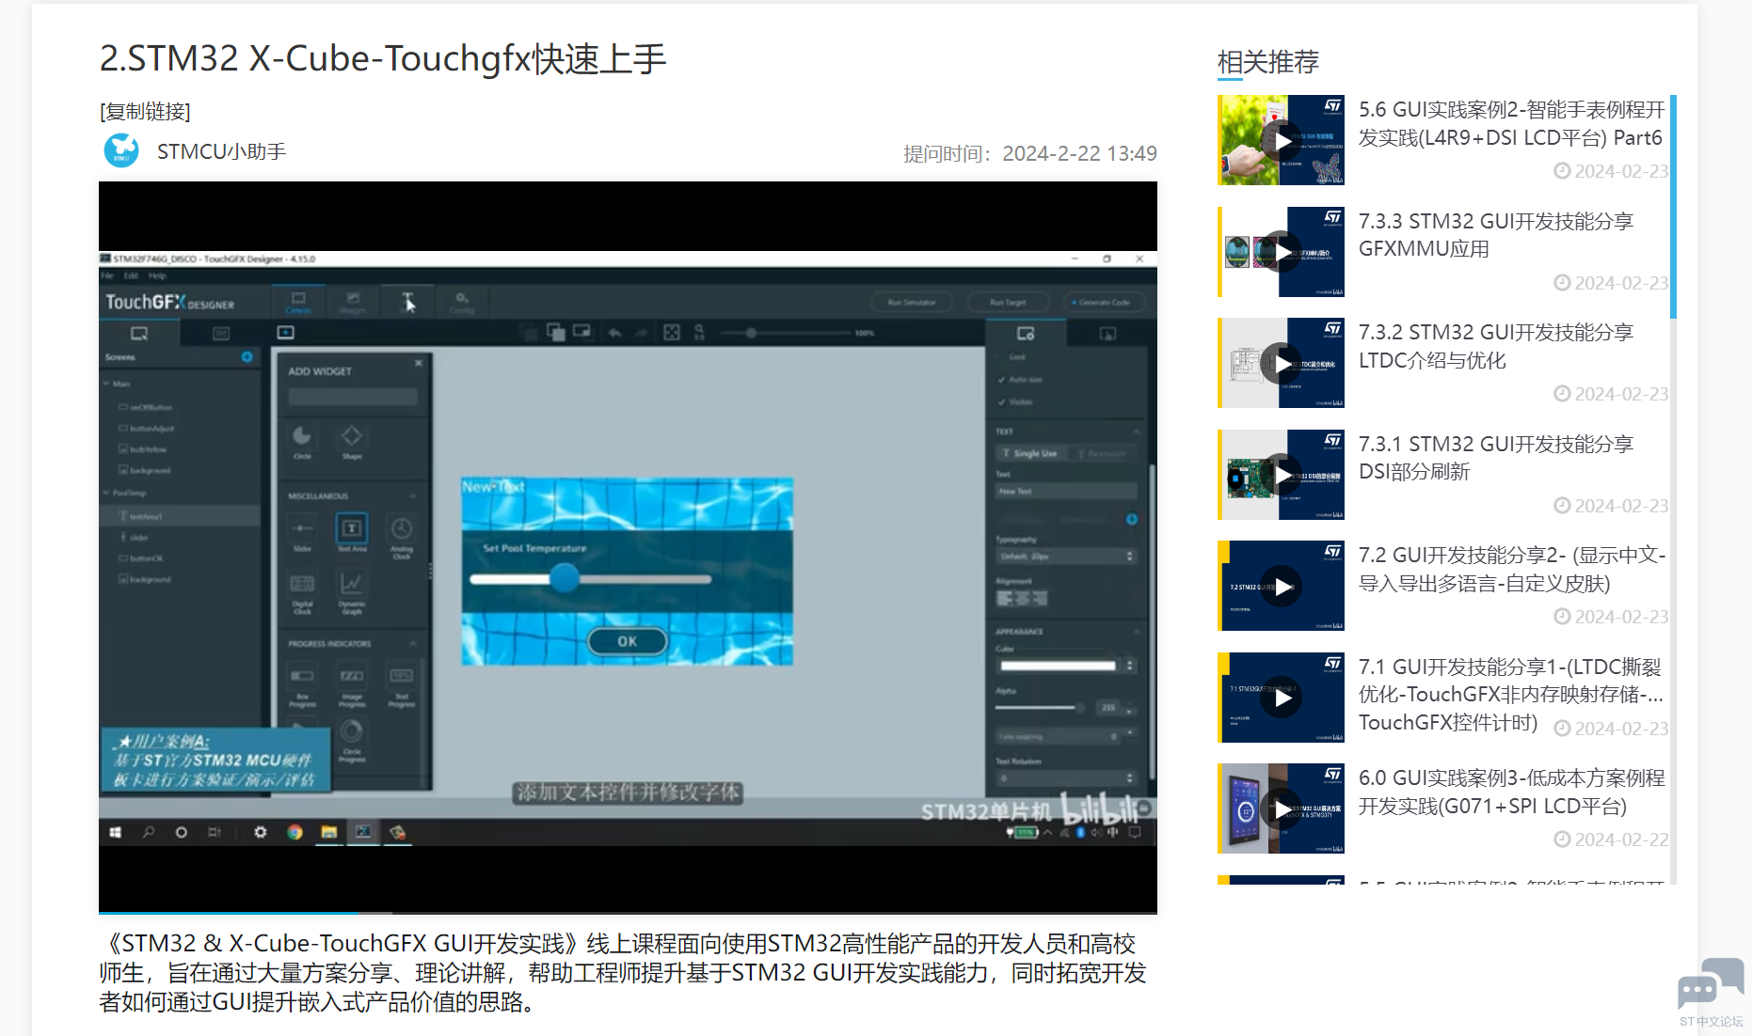This screenshot has width=1752, height=1036.
Task: Open title 7.3.1 STM32 GUI开发技能分享 DSI部分刷新
Action: pyautogui.click(x=1496, y=458)
